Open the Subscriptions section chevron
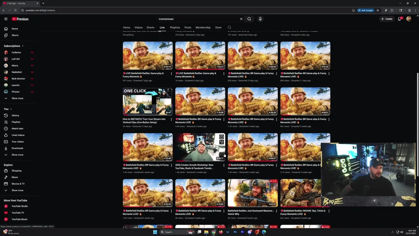The image size is (419, 236). click(23, 46)
